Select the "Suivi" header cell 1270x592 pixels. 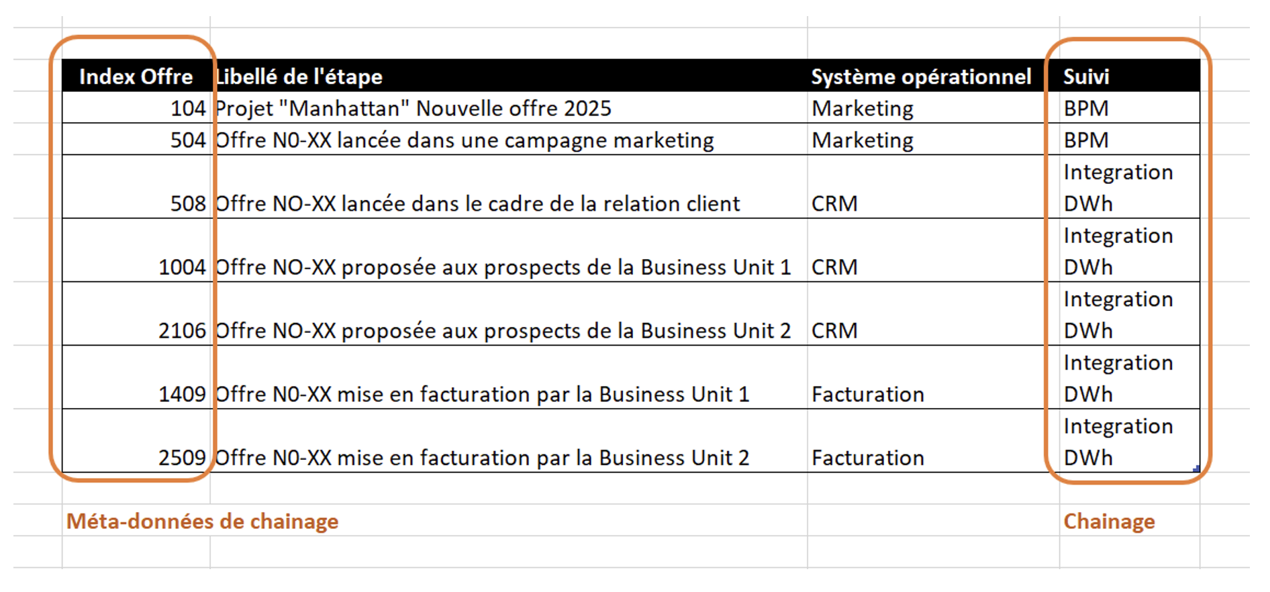(x=1086, y=77)
